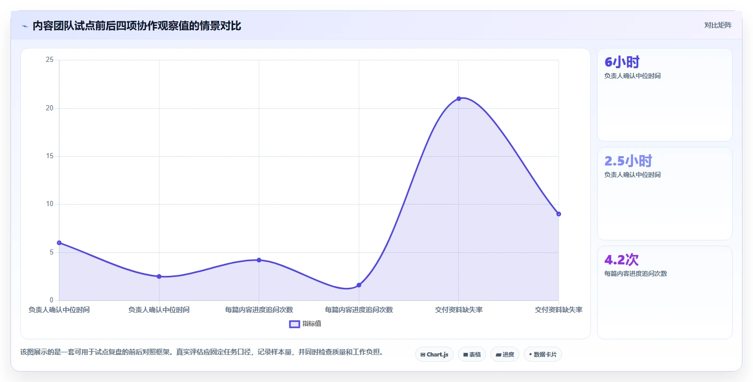Select the 数据卡片 chip

click(x=542, y=354)
